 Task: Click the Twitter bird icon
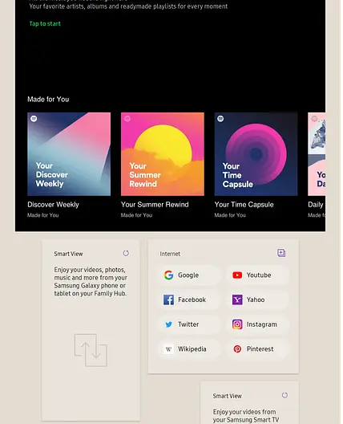168,324
